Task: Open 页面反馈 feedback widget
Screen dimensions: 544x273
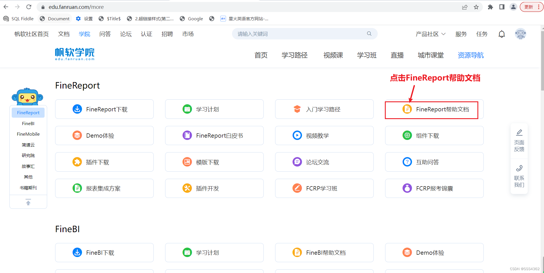Action: (x=519, y=140)
